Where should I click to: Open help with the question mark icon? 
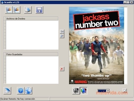(21, 91)
